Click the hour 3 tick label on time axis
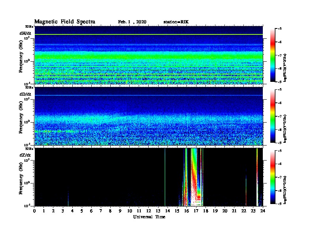Viewport: 313px width, 242px height. 63,211
